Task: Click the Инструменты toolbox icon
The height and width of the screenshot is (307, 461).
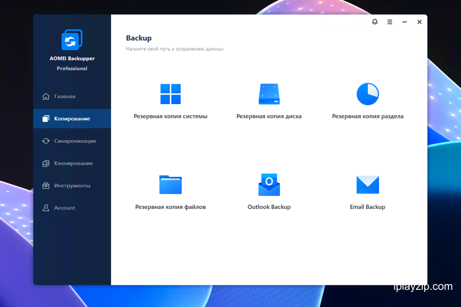Action: pos(46,185)
